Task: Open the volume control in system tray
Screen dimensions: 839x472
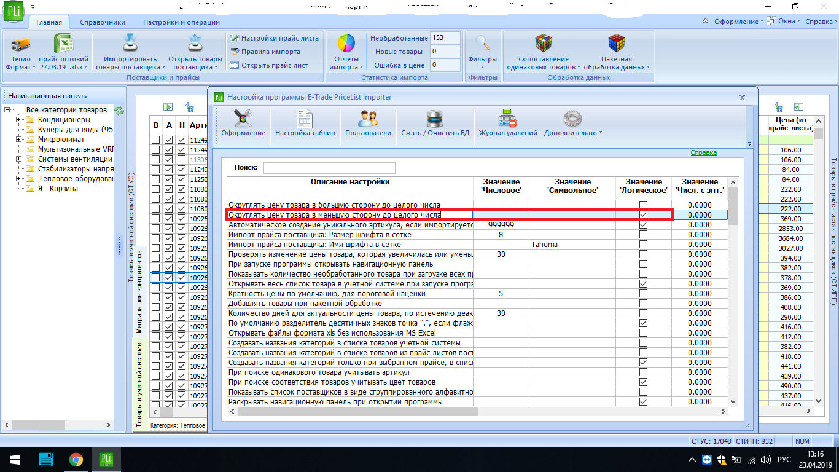Action: (765, 460)
